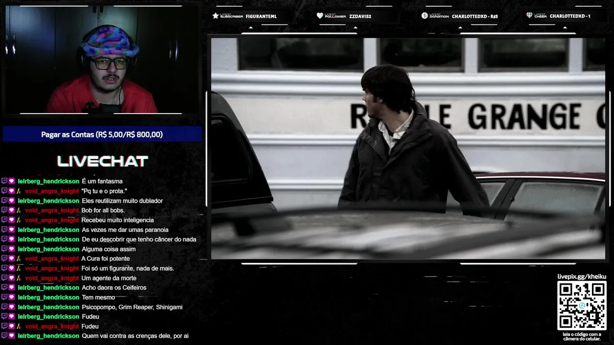Click the message about 'câncer do nada'
The width and height of the screenshot is (614, 345).
click(x=139, y=239)
